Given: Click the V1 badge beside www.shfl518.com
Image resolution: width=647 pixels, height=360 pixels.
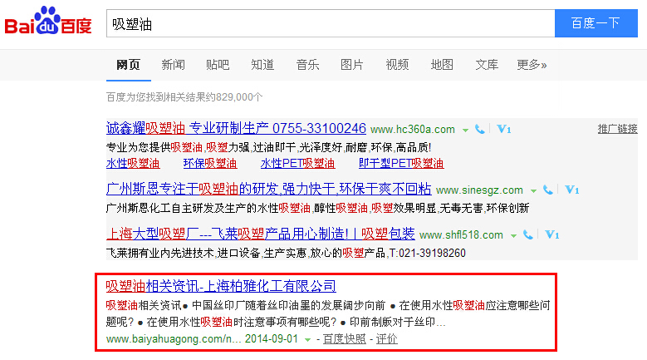Looking at the screenshot, I should click(552, 235).
